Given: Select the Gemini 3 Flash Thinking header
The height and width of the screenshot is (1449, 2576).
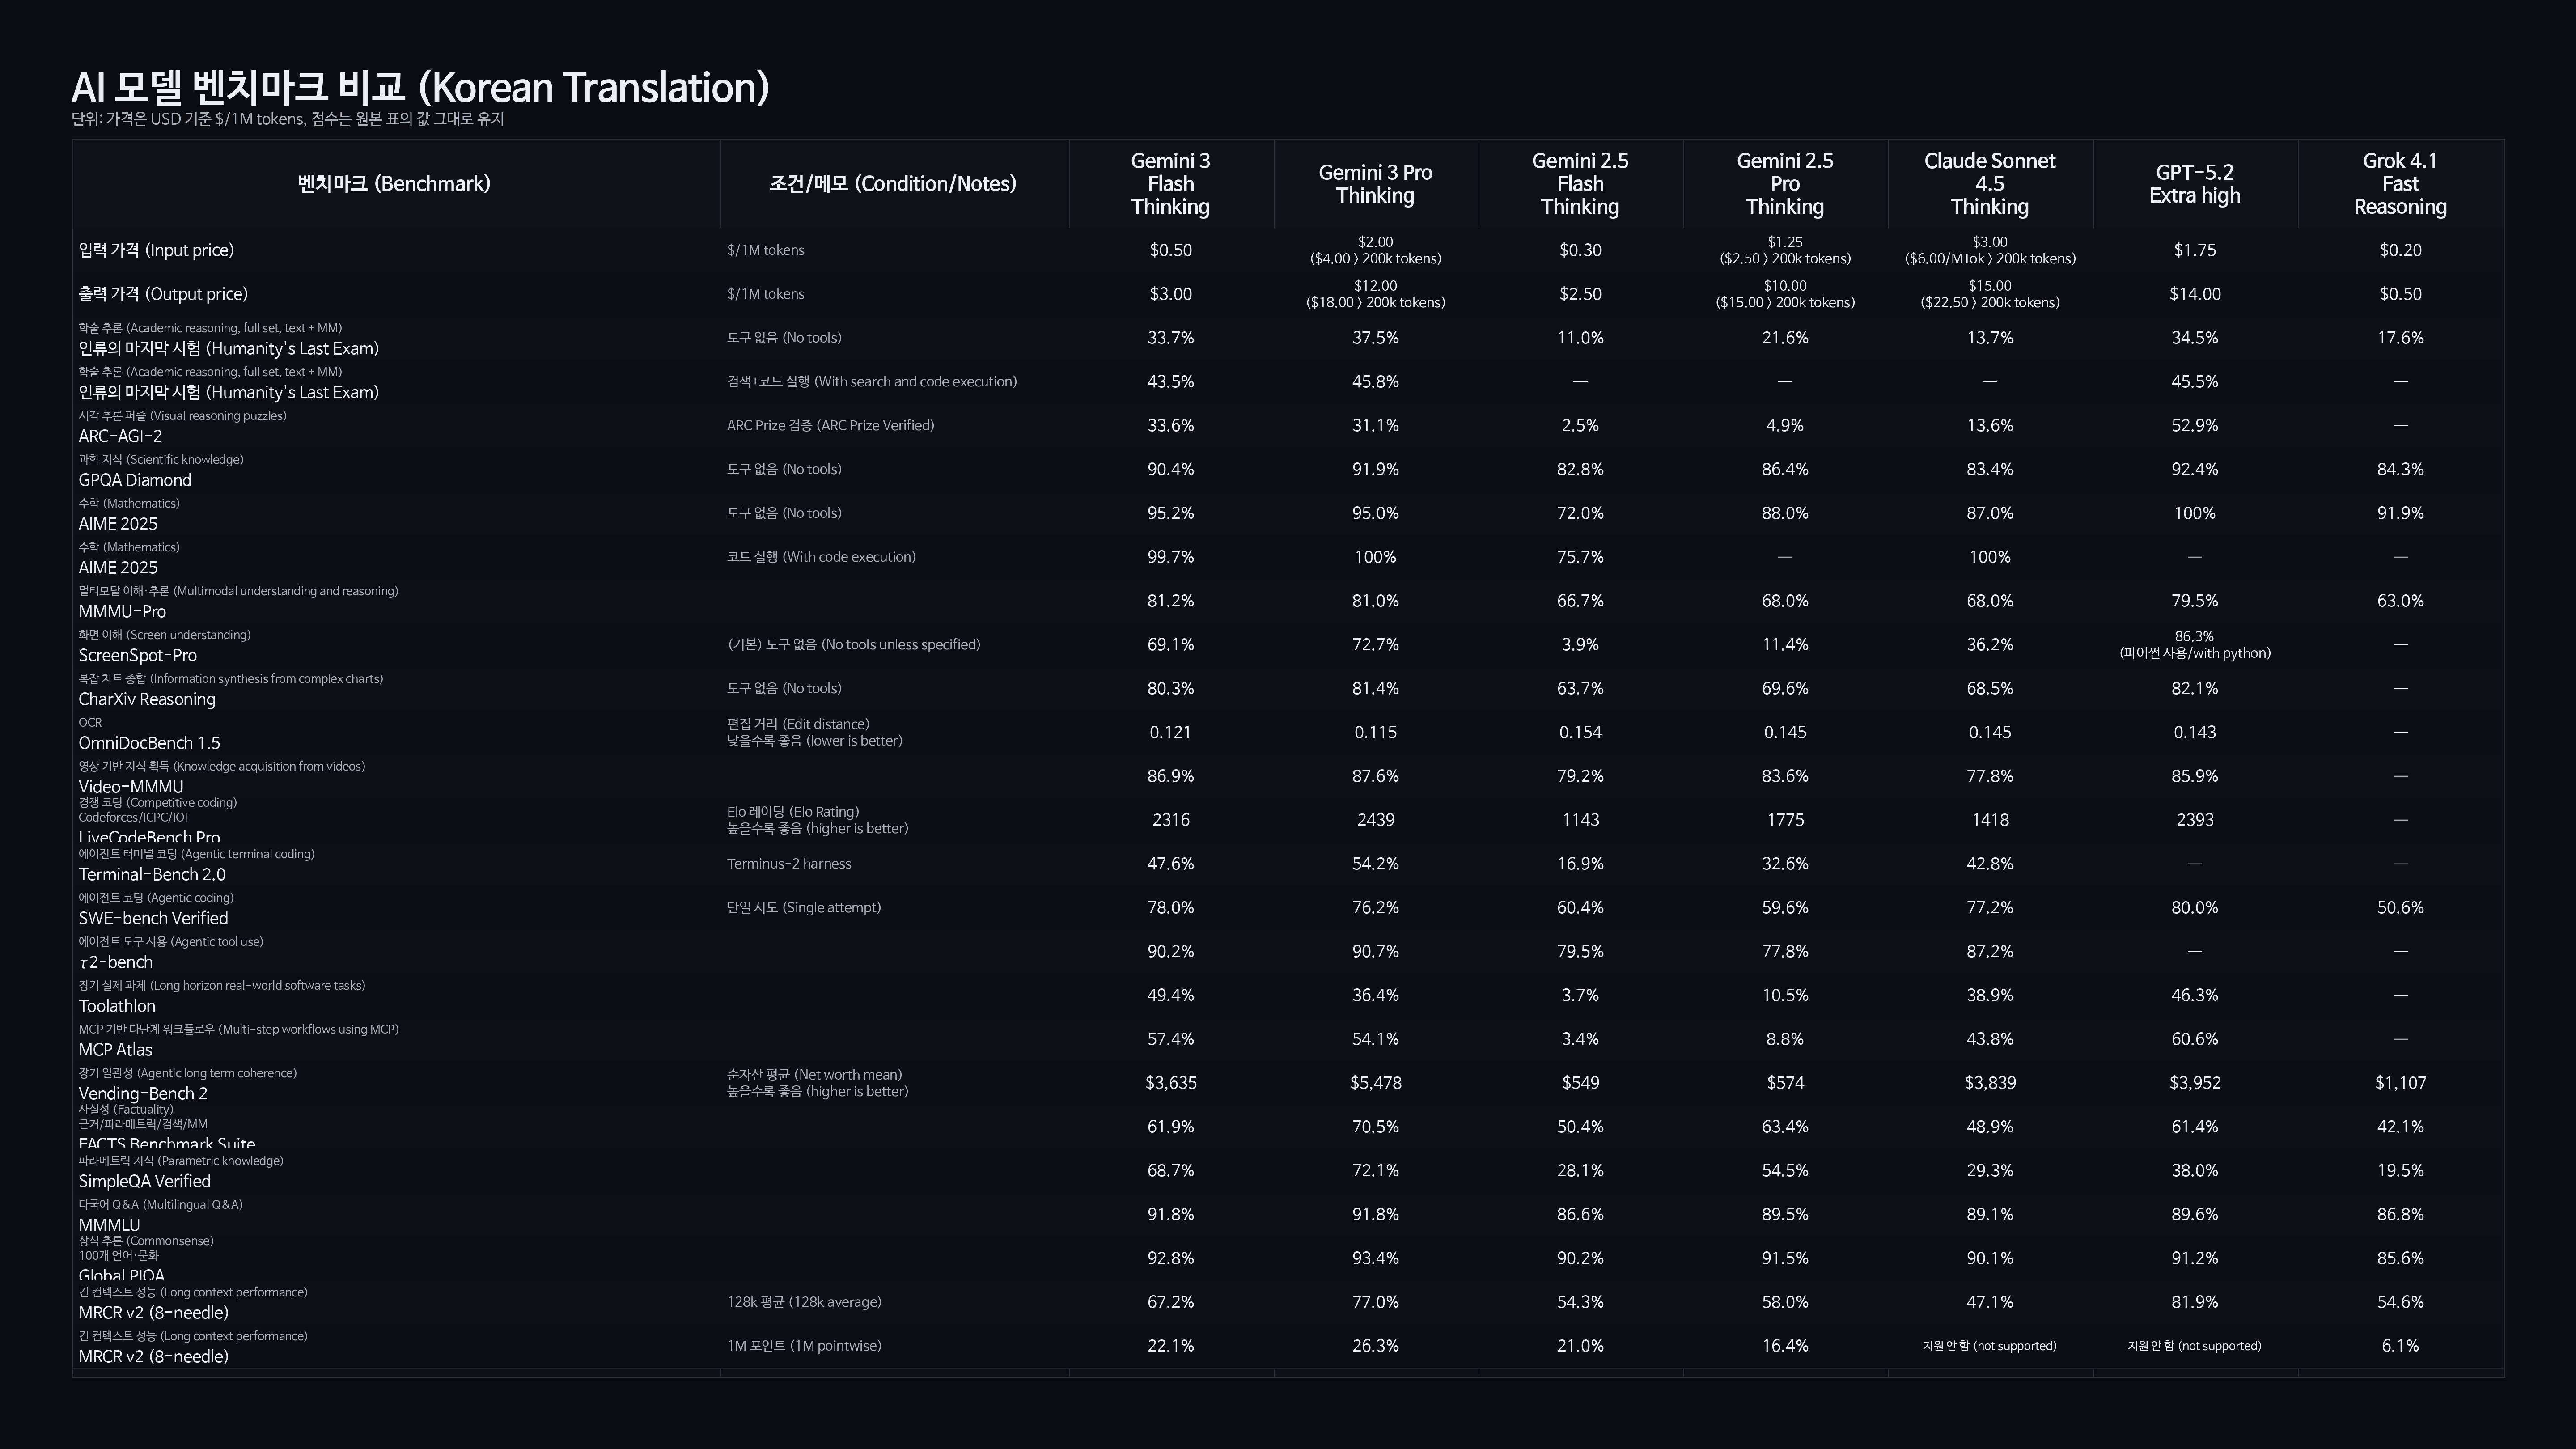Looking at the screenshot, I should pyautogui.click(x=1170, y=184).
